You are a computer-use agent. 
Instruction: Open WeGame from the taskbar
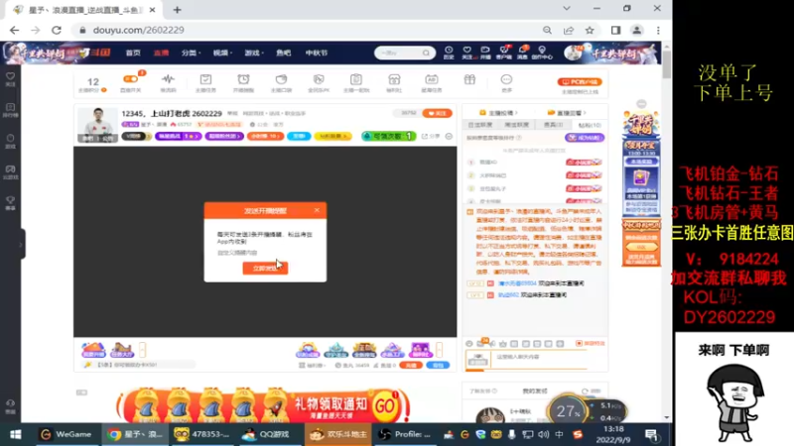[x=66, y=434]
